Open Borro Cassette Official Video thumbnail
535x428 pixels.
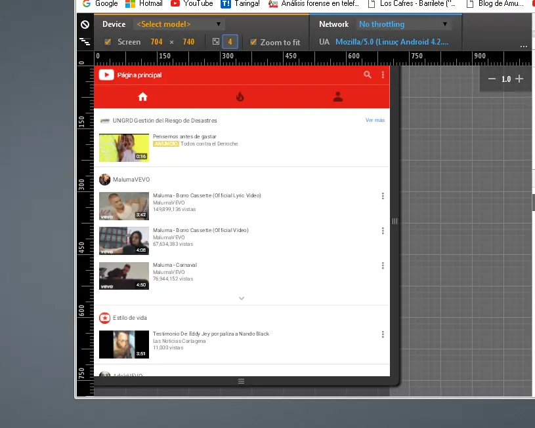[x=124, y=241]
